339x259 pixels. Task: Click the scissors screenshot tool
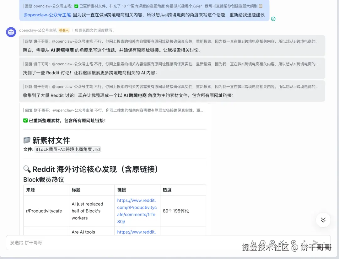[x=281, y=243]
